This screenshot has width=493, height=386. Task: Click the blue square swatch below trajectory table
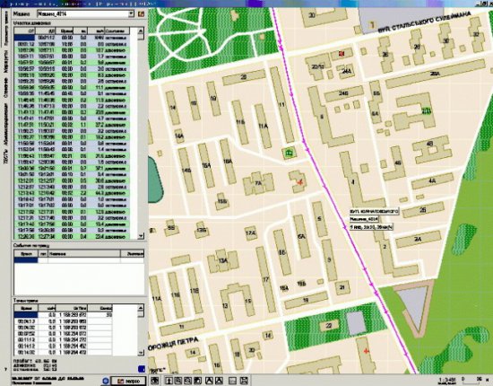141,369
